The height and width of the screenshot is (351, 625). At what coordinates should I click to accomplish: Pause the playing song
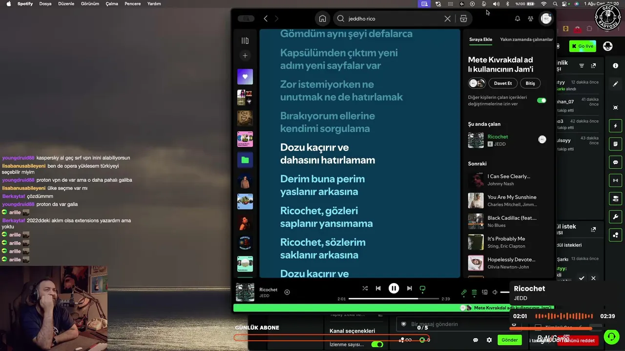pyautogui.click(x=394, y=288)
